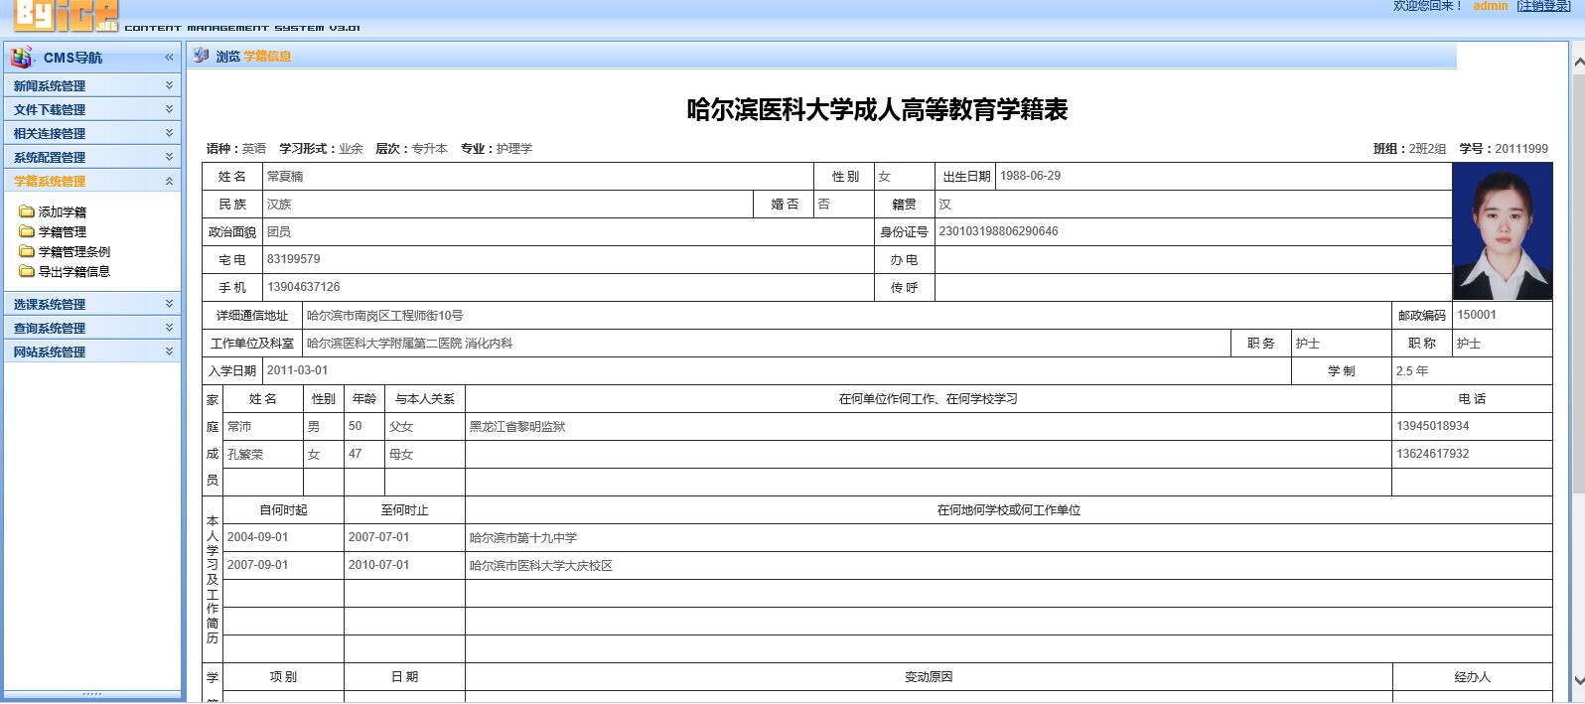Click the student number 20111999
This screenshot has height=704, width=1585.
pyautogui.click(x=1521, y=149)
